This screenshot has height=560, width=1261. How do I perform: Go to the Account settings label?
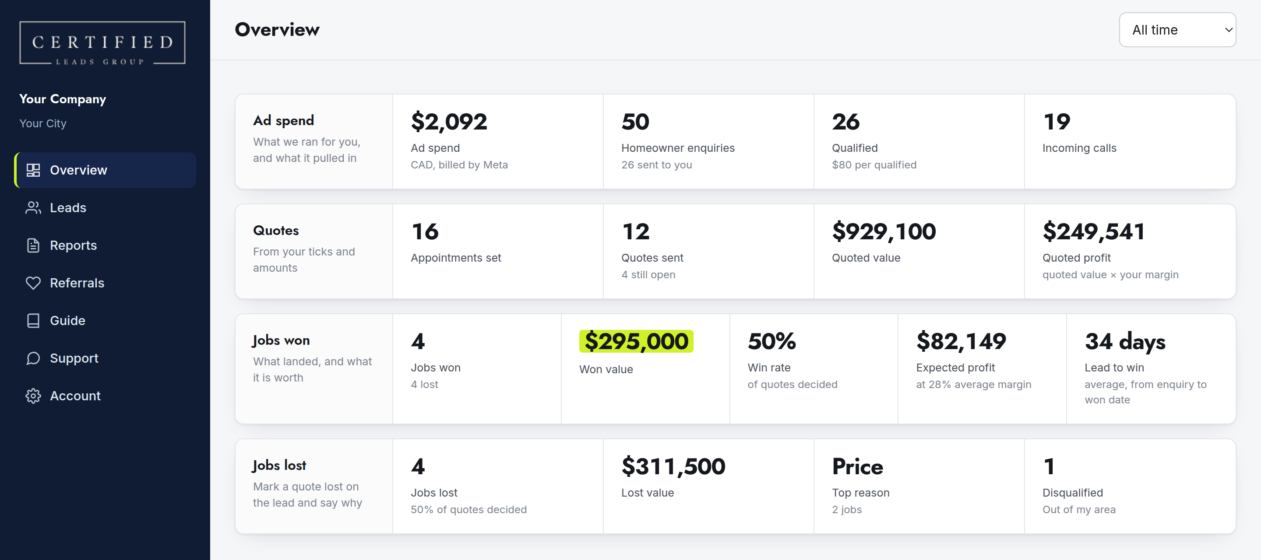[x=75, y=396]
